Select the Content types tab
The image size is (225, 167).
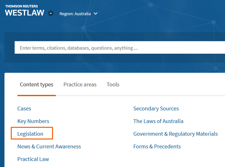[x=36, y=84]
